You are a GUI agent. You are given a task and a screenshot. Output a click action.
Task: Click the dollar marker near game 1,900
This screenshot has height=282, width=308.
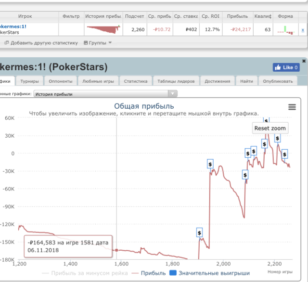coord(200,233)
